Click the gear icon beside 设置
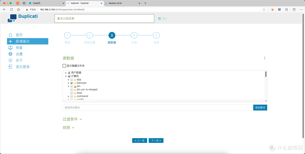Screen dimensions: 305x154 point(10,54)
